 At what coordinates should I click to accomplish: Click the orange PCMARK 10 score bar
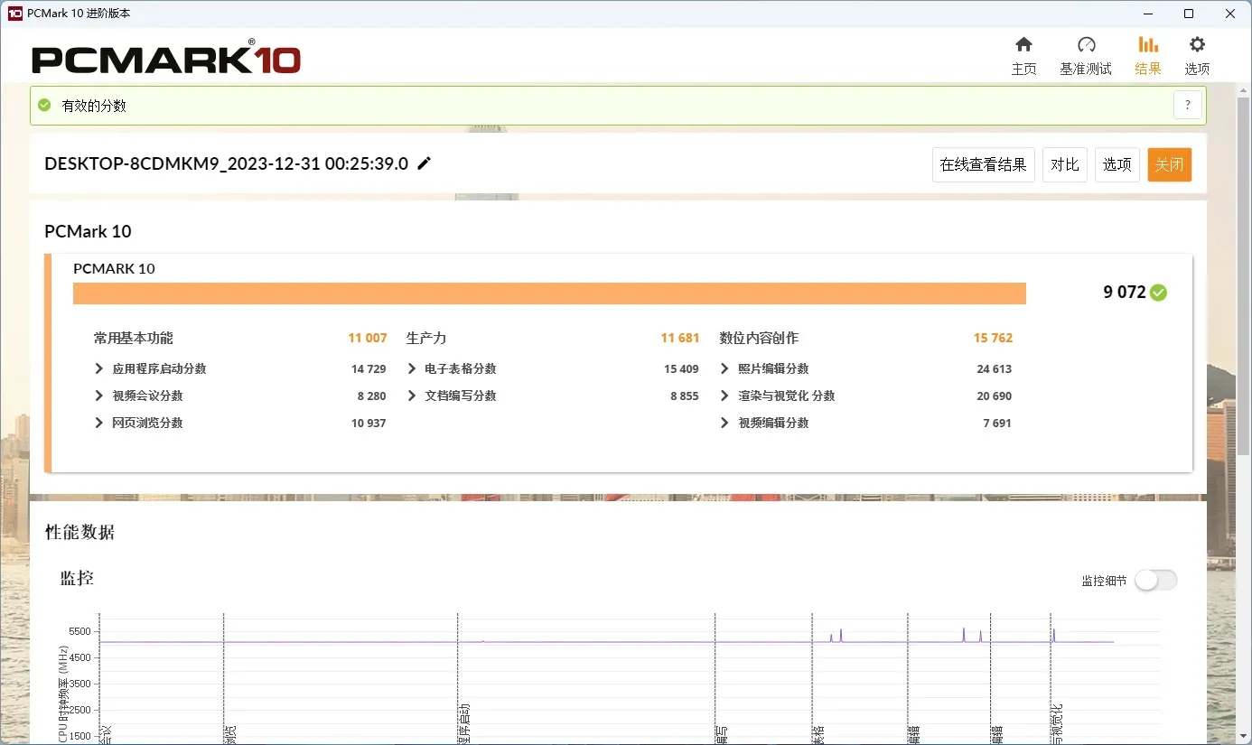549,293
